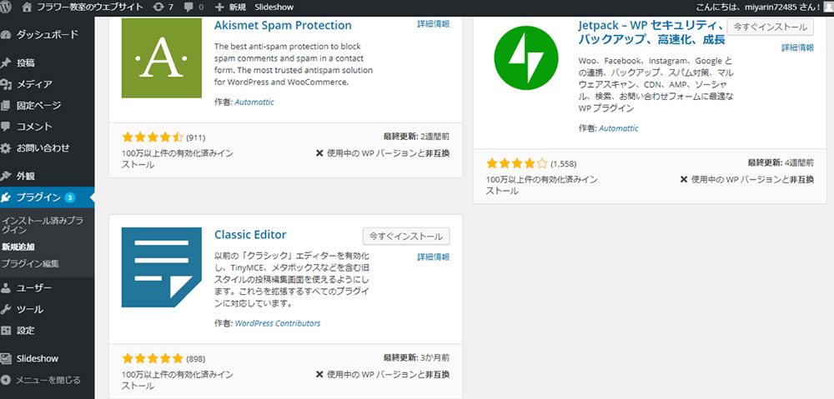Image resolution: width=834 pixels, height=399 pixels.
Task: Click the ダッシュボード gauge icon
Action: tap(6, 35)
